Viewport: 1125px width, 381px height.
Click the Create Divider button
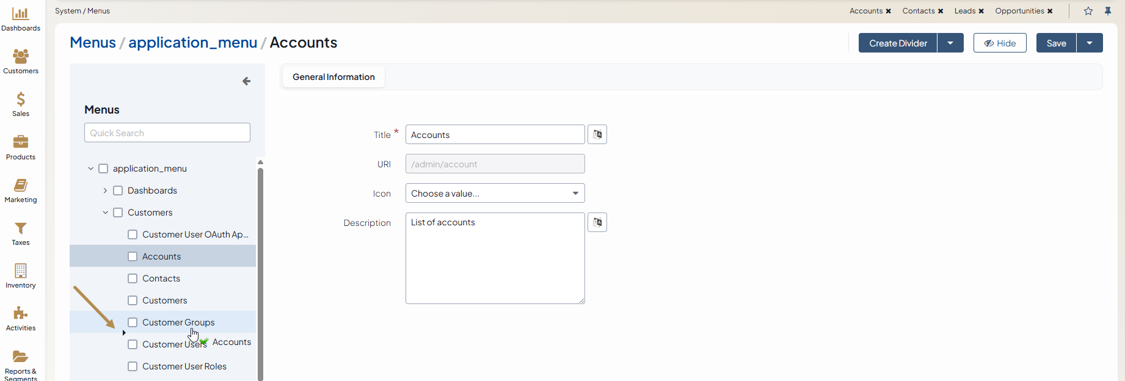(x=898, y=43)
